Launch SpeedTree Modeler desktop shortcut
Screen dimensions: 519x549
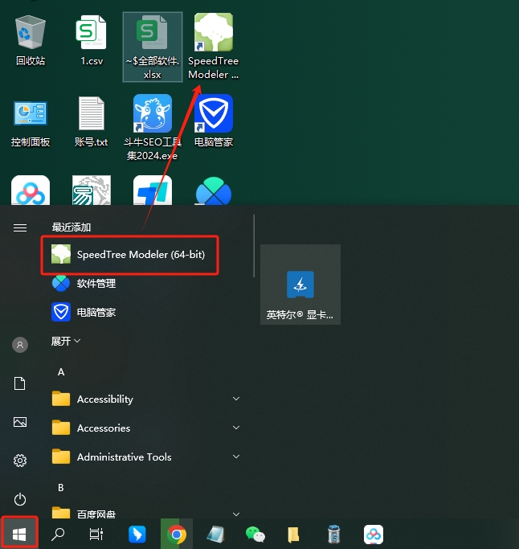point(214,47)
